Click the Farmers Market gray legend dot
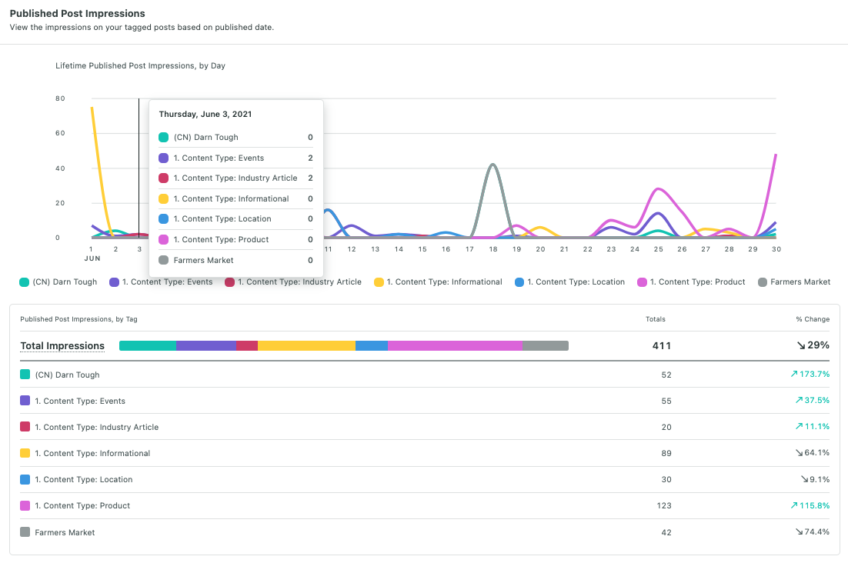Viewport: 848px width, 563px height. (x=763, y=281)
